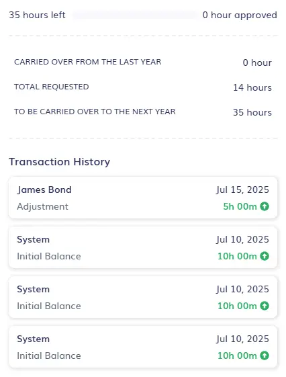Screen dimensions: 286x377
Task: Click the Initial Balance label on first System card
Action: (x=49, y=256)
